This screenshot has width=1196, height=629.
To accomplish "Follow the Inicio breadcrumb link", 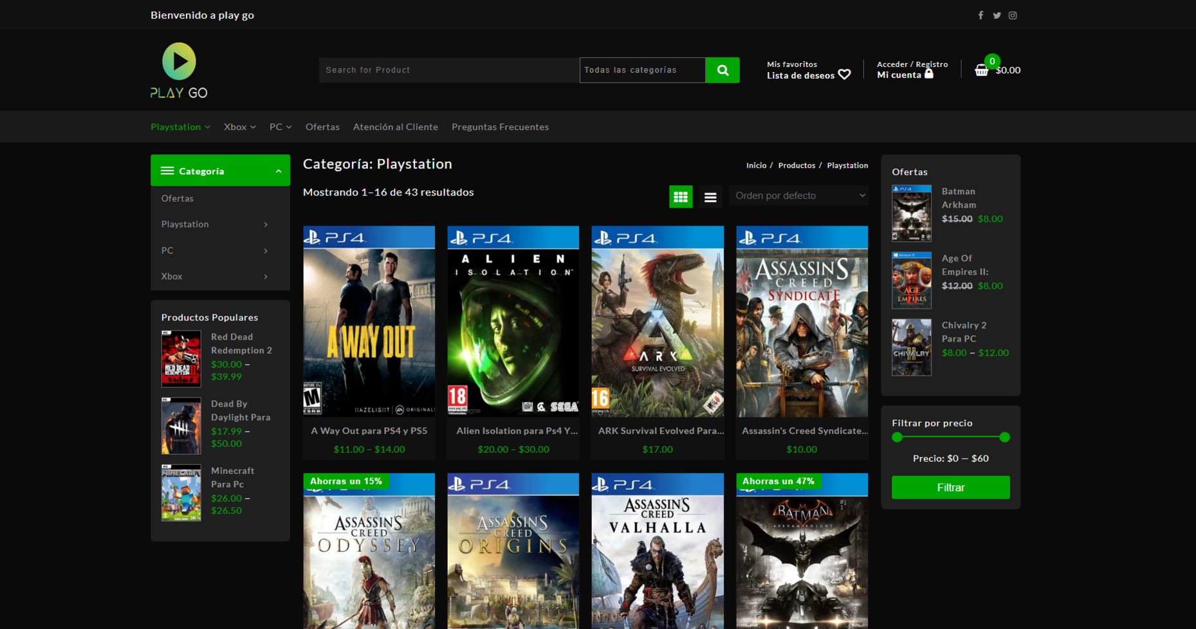I will [756, 165].
